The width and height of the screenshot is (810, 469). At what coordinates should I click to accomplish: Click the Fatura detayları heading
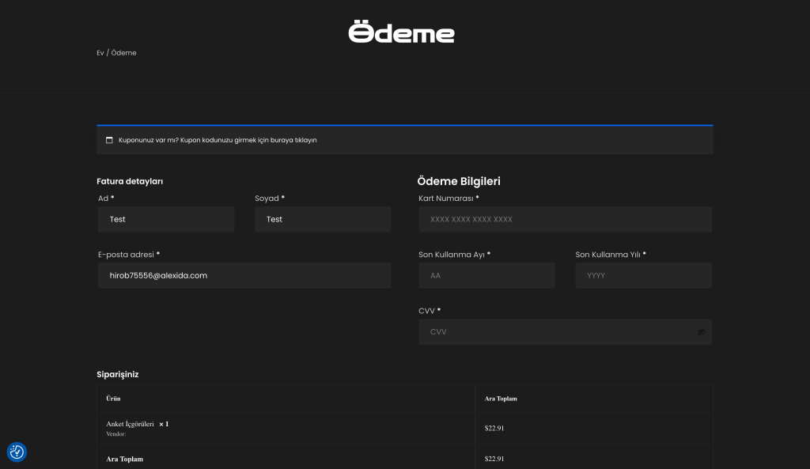[130, 181]
